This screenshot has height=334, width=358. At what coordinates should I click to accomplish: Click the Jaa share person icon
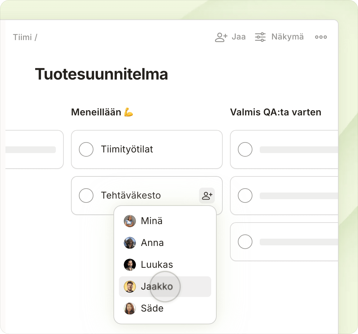(221, 37)
